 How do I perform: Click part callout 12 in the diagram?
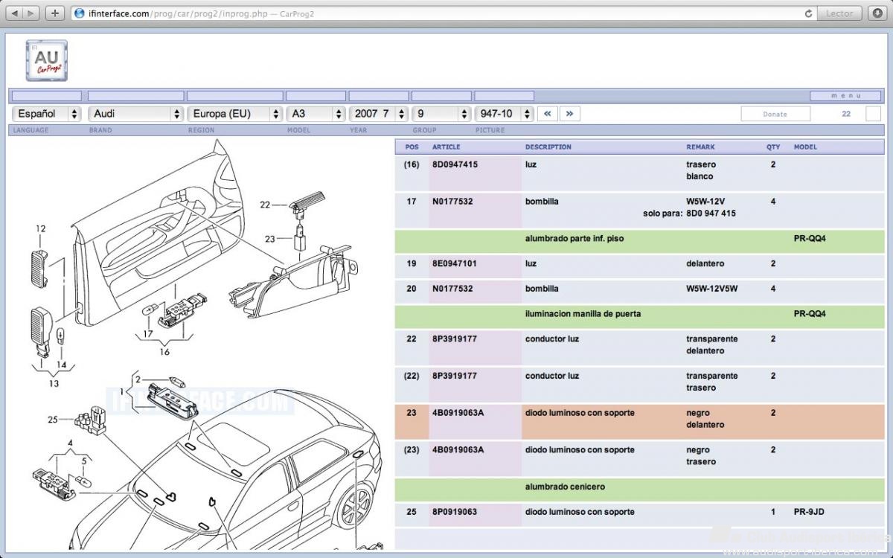click(x=40, y=229)
